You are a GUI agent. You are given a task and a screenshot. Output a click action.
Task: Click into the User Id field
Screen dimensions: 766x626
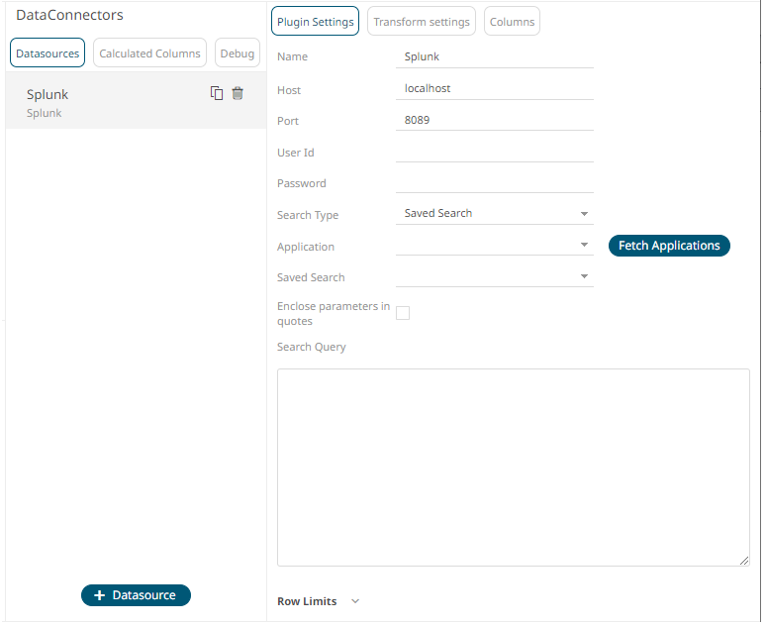click(x=495, y=153)
